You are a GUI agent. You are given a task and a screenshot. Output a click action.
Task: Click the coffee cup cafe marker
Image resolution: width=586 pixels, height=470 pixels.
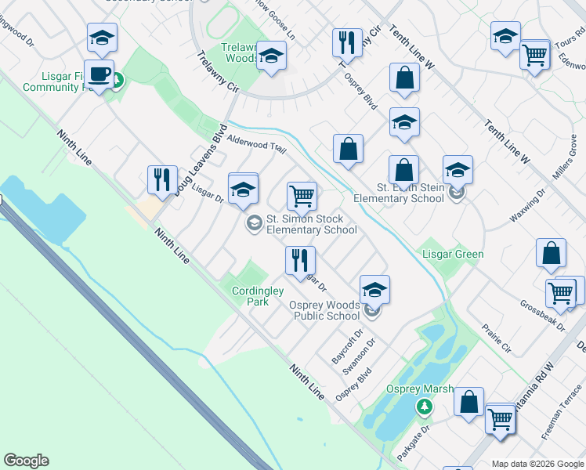click(x=99, y=75)
